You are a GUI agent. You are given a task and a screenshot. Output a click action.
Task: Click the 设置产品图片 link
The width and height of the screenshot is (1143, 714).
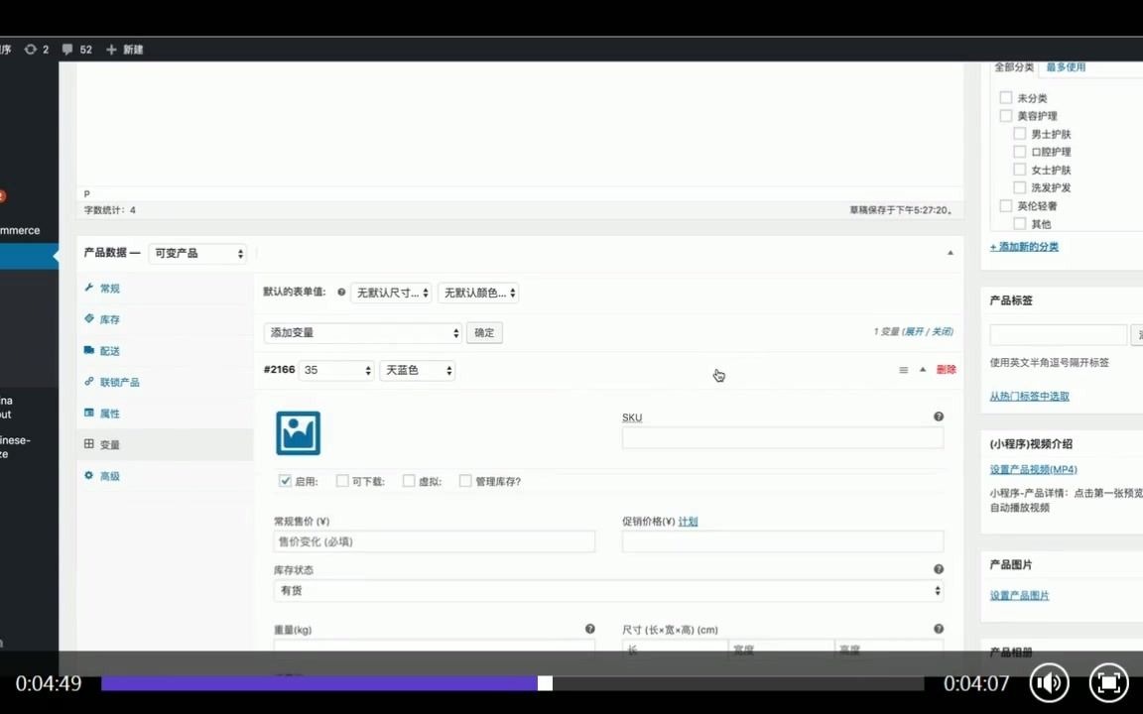point(1019,595)
